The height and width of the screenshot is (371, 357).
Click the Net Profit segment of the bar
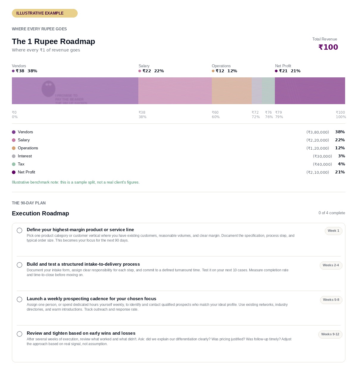(310, 91)
